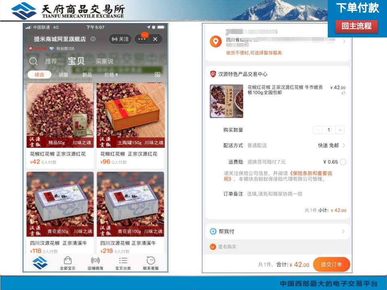Follow the store with 关注 button

point(120,39)
